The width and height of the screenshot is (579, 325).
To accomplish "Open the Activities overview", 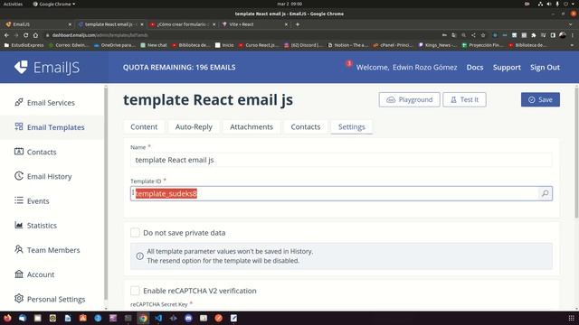I will click(x=13, y=4).
